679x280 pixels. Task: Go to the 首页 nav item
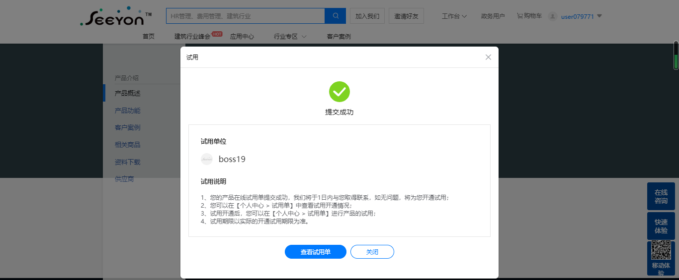[149, 36]
